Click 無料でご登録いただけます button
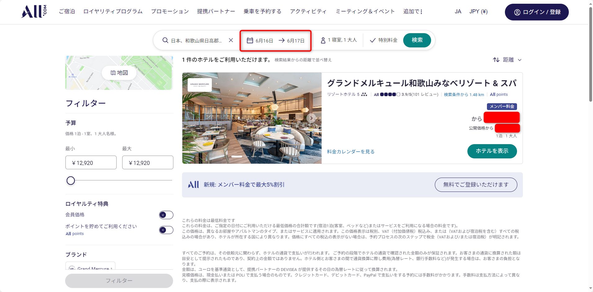The image size is (593, 292). (x=476, y=185)
